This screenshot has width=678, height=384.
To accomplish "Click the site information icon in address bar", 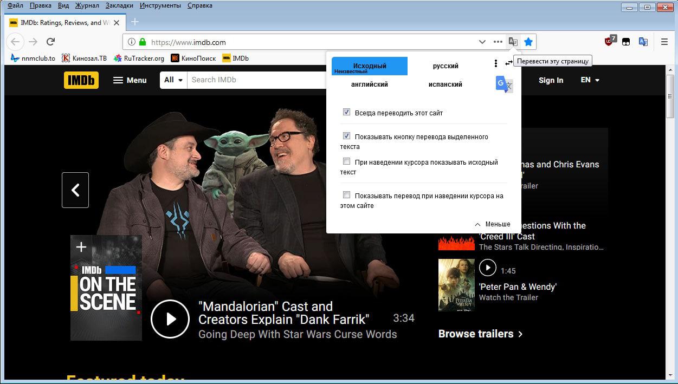I will [131, 42].
